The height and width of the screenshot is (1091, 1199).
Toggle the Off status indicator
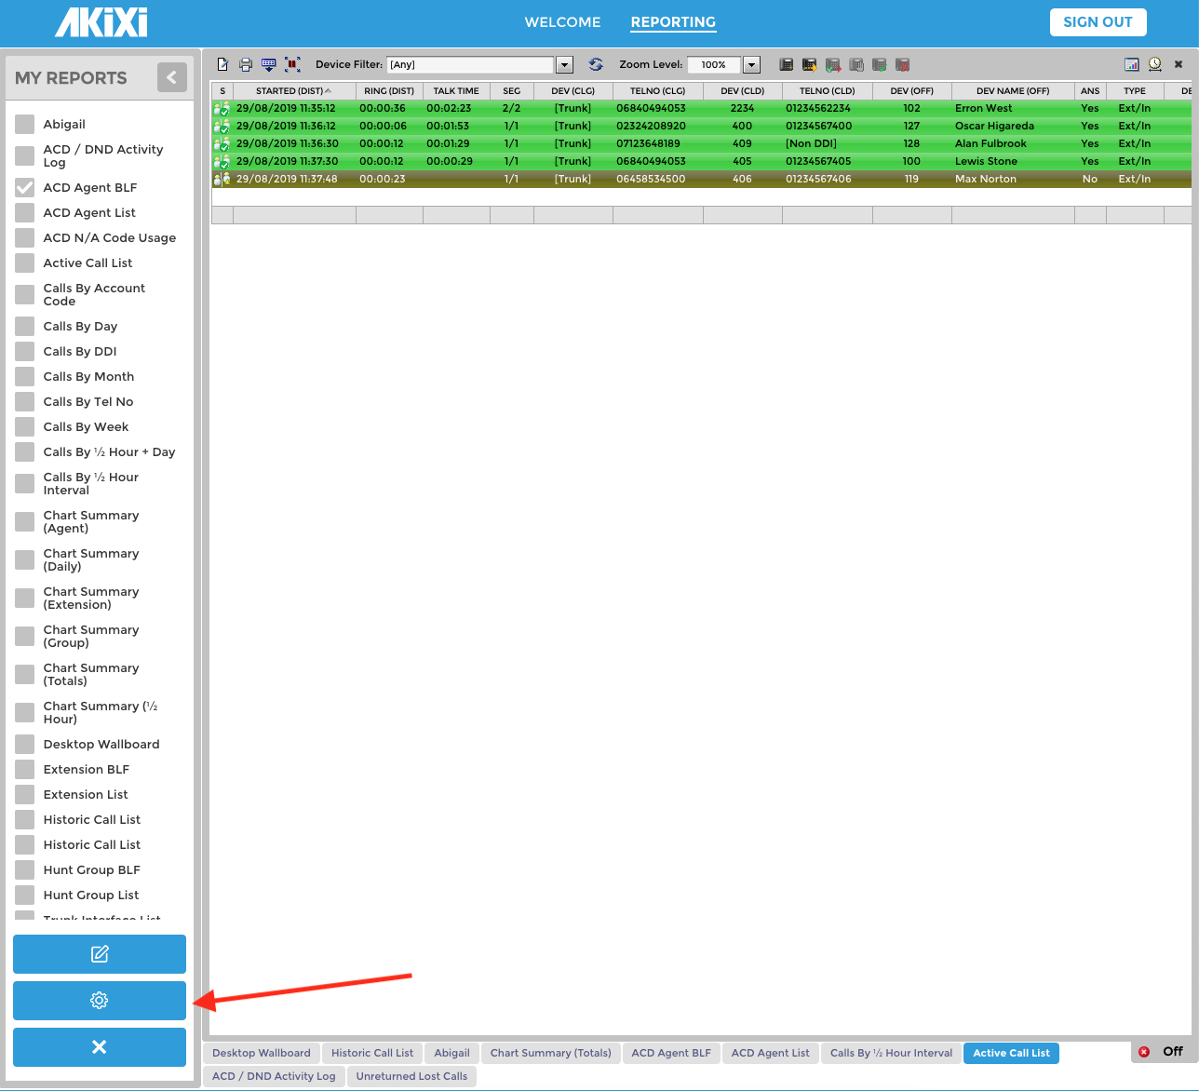(x=1161, y=1052)
